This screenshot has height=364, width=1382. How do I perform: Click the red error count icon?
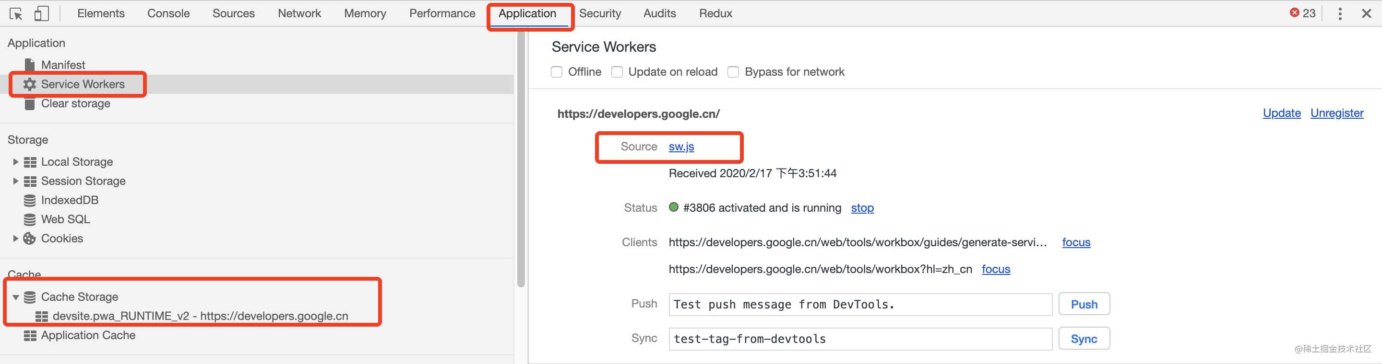tap(1294, 13)
